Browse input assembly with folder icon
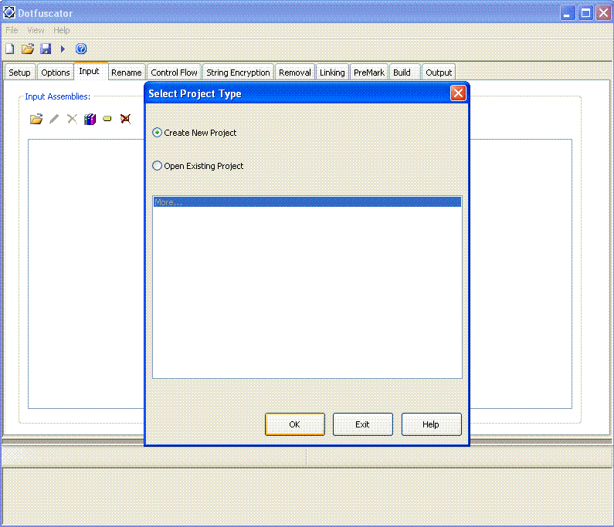Screen dimensions: 614x527 (x=36, y=119)
